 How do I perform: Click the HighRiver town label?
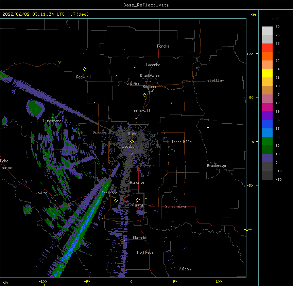(146, 252)
